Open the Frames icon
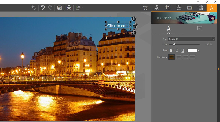Viewport: 220px width, 122px height. tap(190, 8)
